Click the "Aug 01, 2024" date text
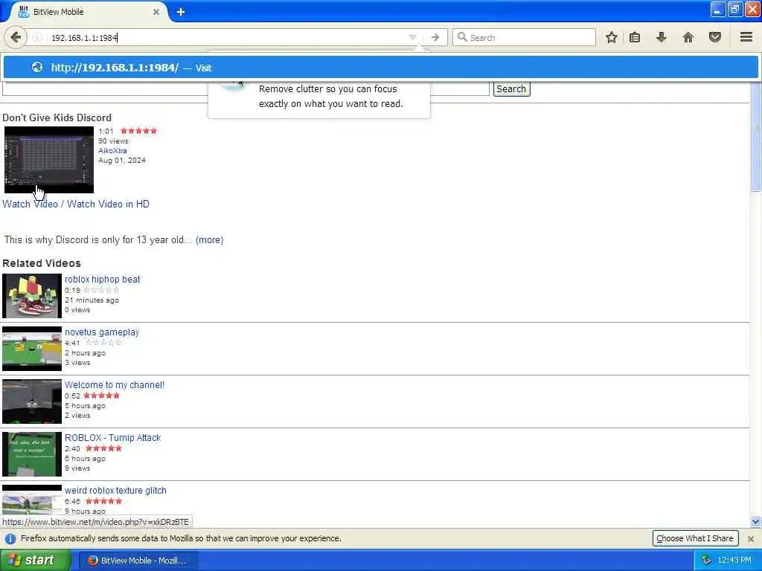The width and height of the screenshot is (762, 571). tap(122, 161)
